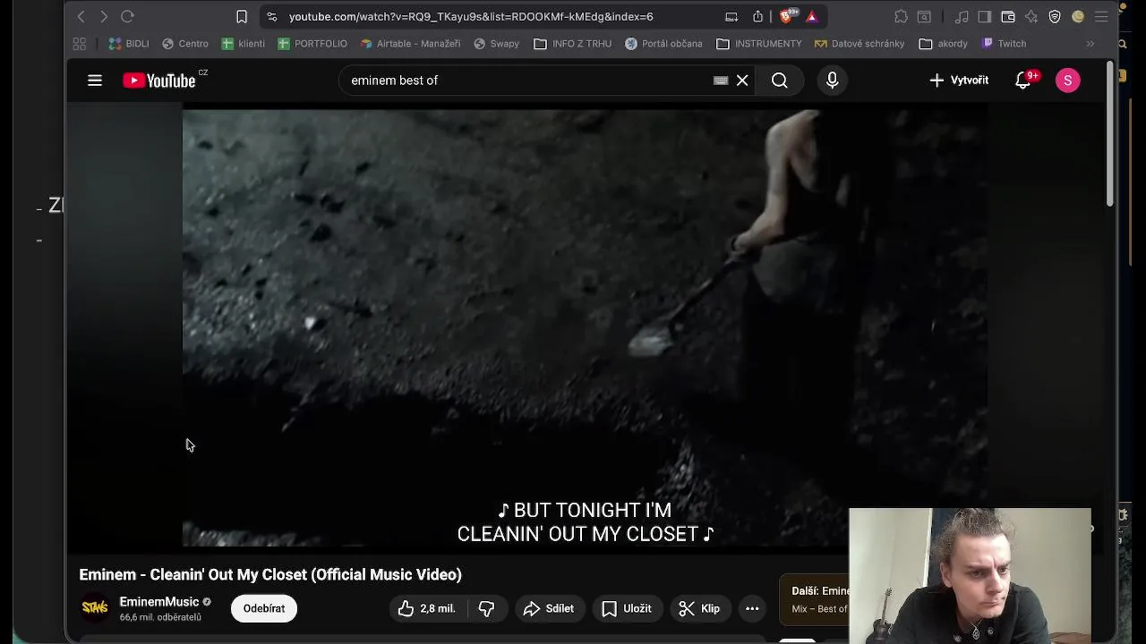Open Airtable - Manažeři bookmark

410,43
